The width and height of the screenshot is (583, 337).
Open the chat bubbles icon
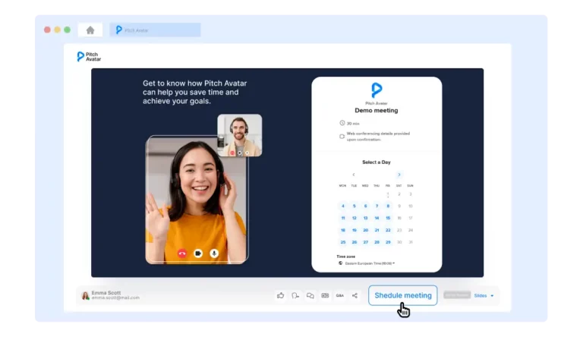310,295
